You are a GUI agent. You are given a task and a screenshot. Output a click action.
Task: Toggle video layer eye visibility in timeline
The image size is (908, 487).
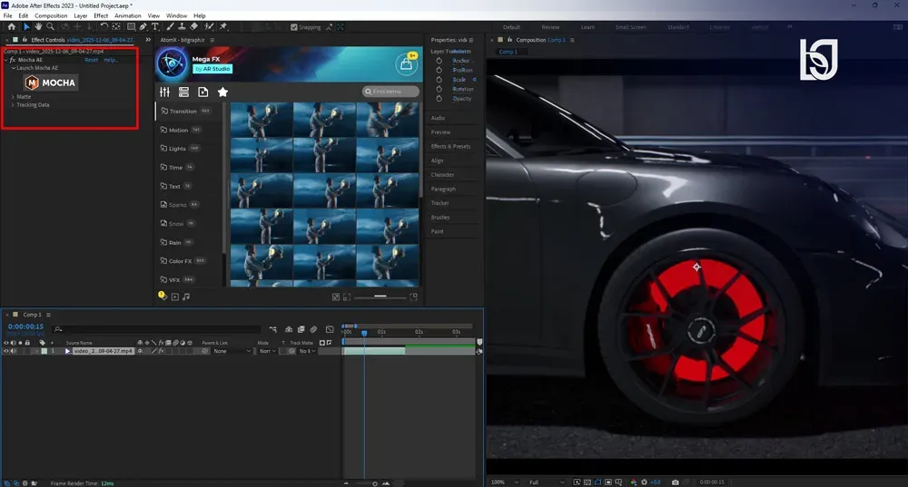pyautogui.click(x=6, y=351)
